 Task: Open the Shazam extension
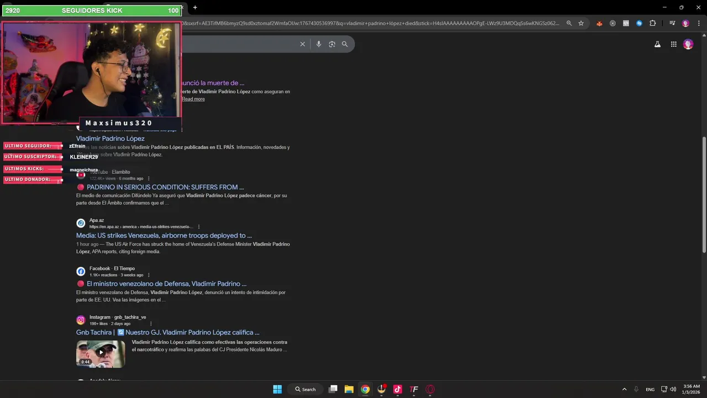coord(639,23)
